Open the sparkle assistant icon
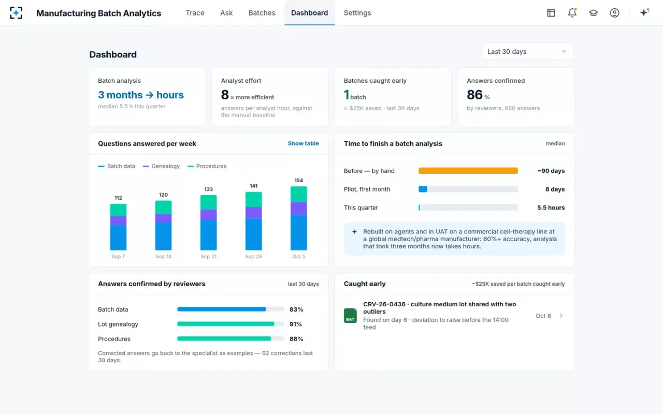Viewport: 663px width, 414px height. (x=645, y=13)
